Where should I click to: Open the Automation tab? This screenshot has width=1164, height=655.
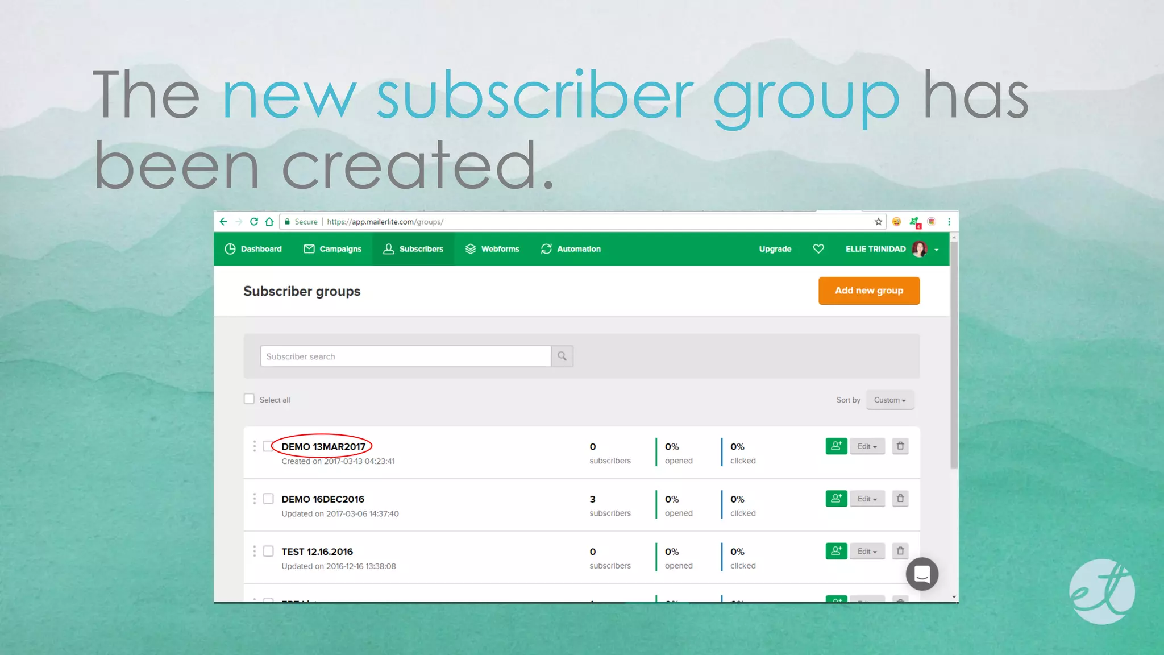[x=571, y=248]
